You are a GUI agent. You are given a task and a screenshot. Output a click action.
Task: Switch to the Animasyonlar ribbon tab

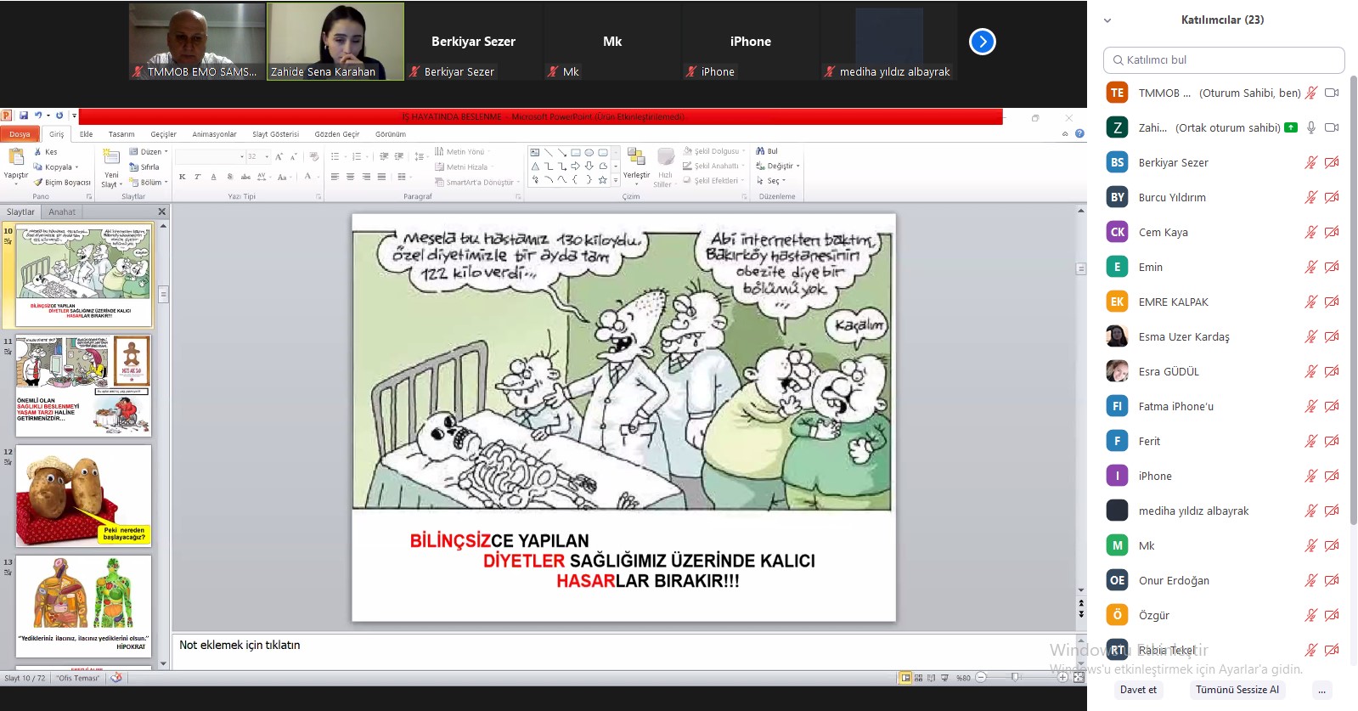click(x=214, y=134)
